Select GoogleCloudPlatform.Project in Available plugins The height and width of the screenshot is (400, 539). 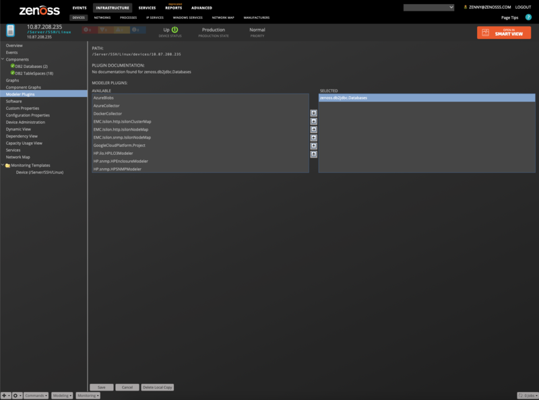[200, 145]
